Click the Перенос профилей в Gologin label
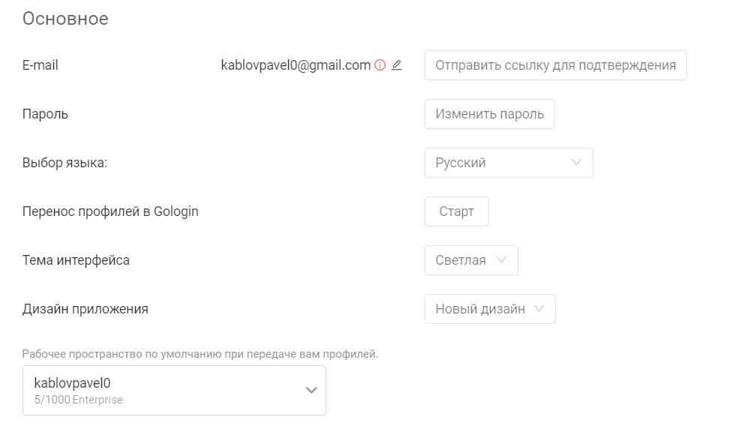This screenshot has width=745, height=441. tap(110, 211)
